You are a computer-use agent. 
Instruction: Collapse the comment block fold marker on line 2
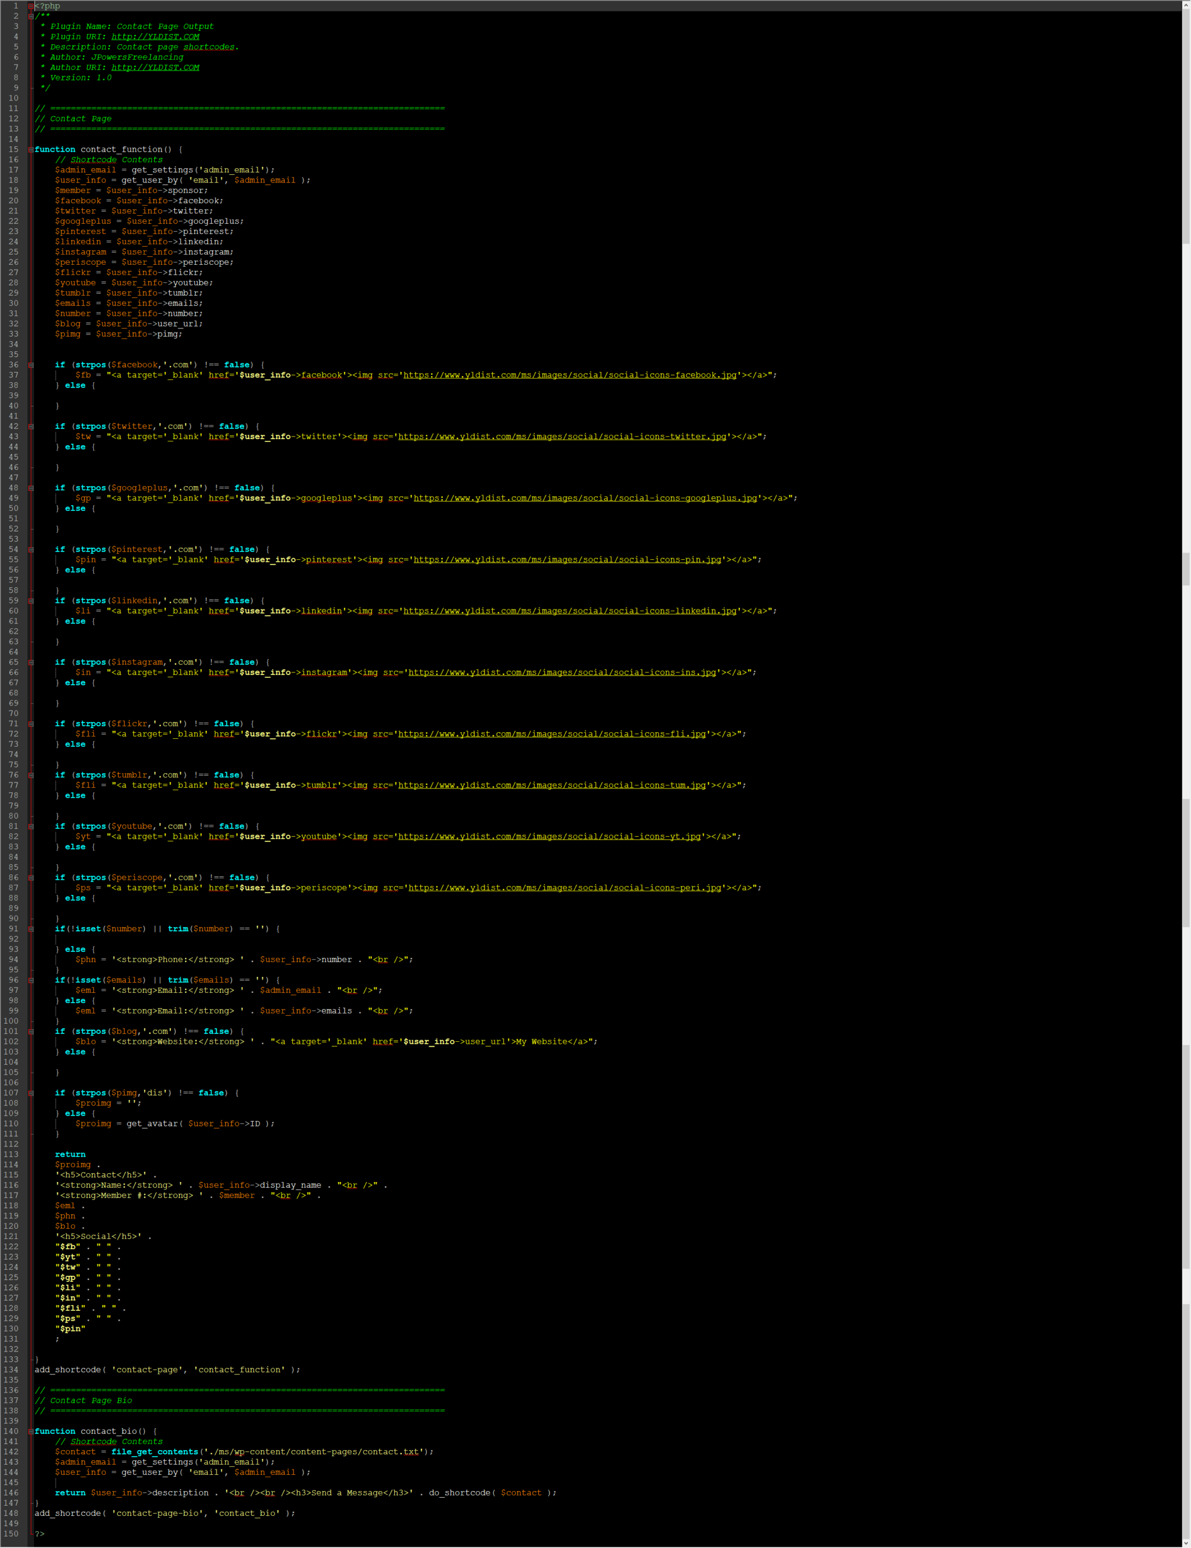[31, 16]
